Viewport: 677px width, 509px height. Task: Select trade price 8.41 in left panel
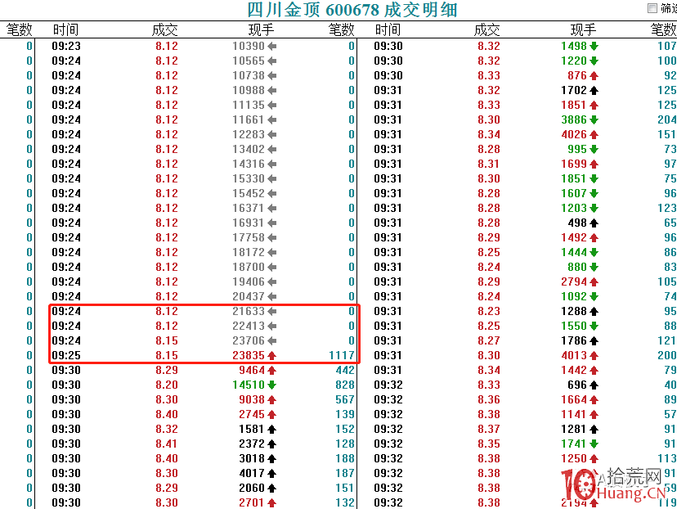pyautogui.click(x=167, y=444)
